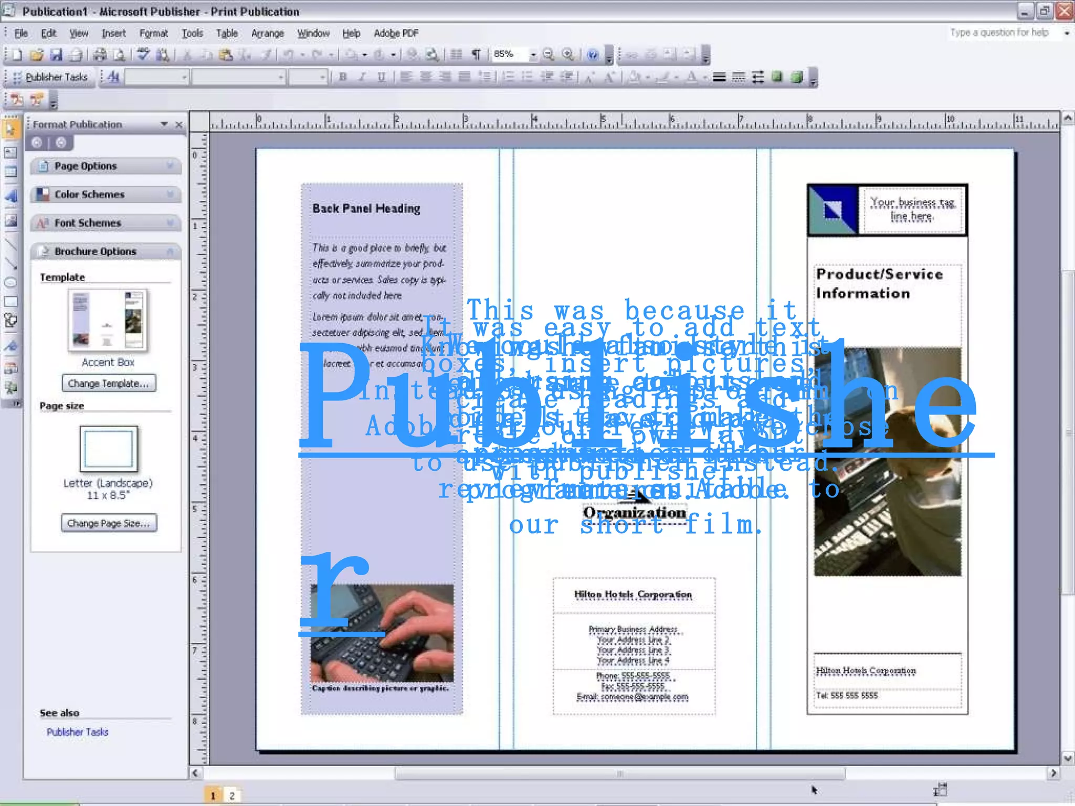Click the New Publication icon
Image resolution: width=1075 pixels, height=806 pixels.
[x=17, y=55]
